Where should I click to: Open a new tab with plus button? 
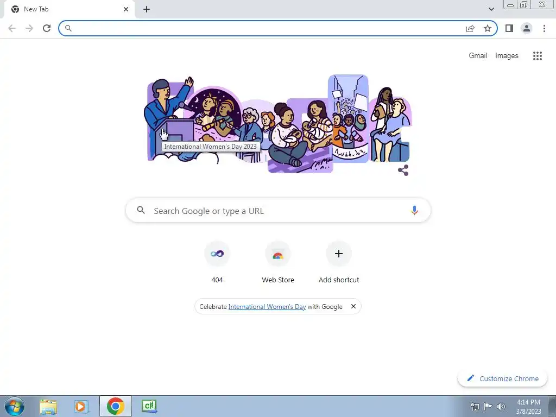[147, 9]
